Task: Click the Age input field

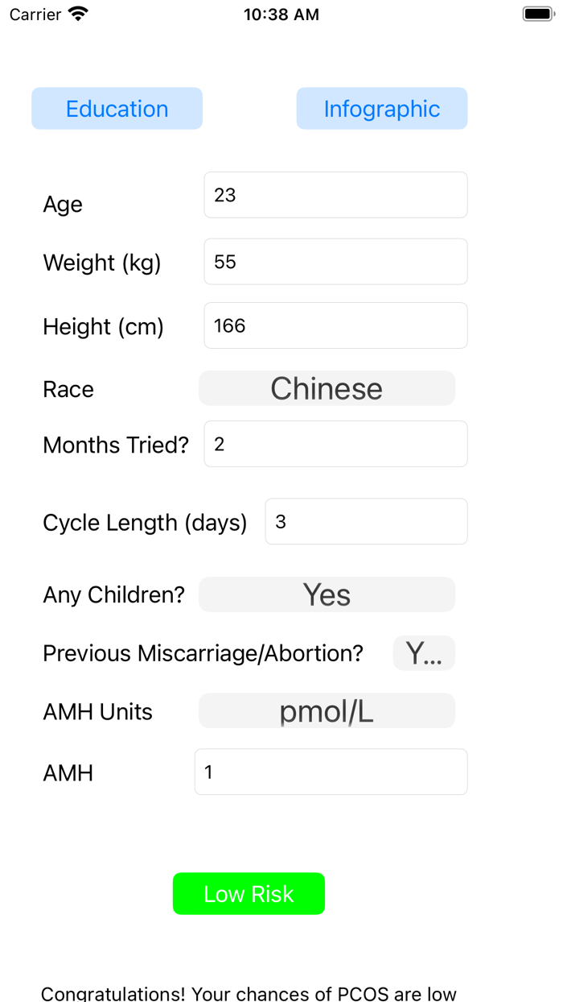Action: click(335, 194)
